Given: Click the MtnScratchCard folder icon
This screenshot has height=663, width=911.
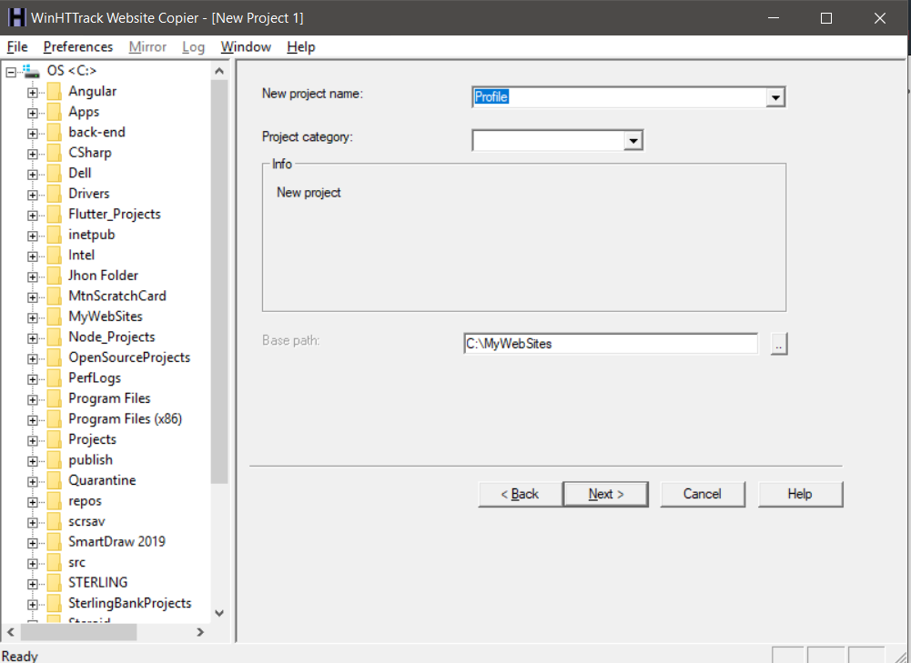Looking at the screenshot, I should click(54, 296).
